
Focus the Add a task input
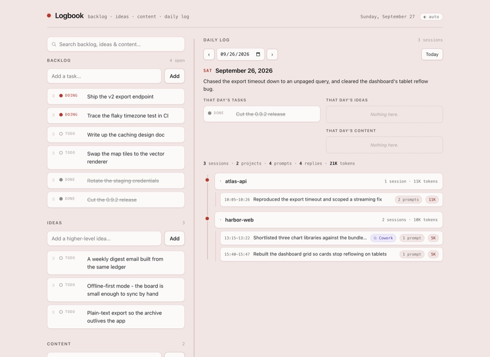pos(104,76)
